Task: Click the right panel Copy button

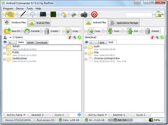Action: [94, 31]
